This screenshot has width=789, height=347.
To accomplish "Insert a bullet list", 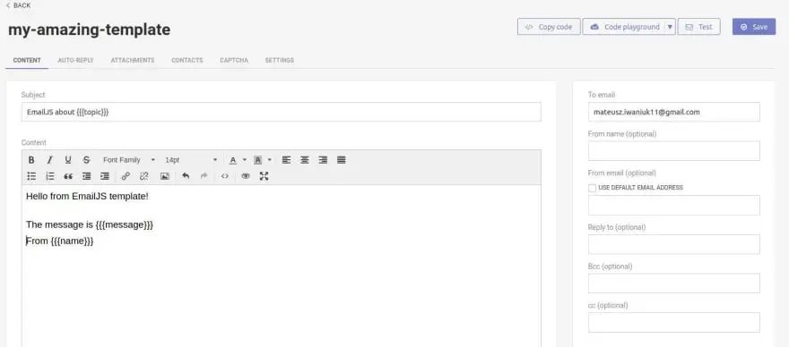I will point(31,176).
